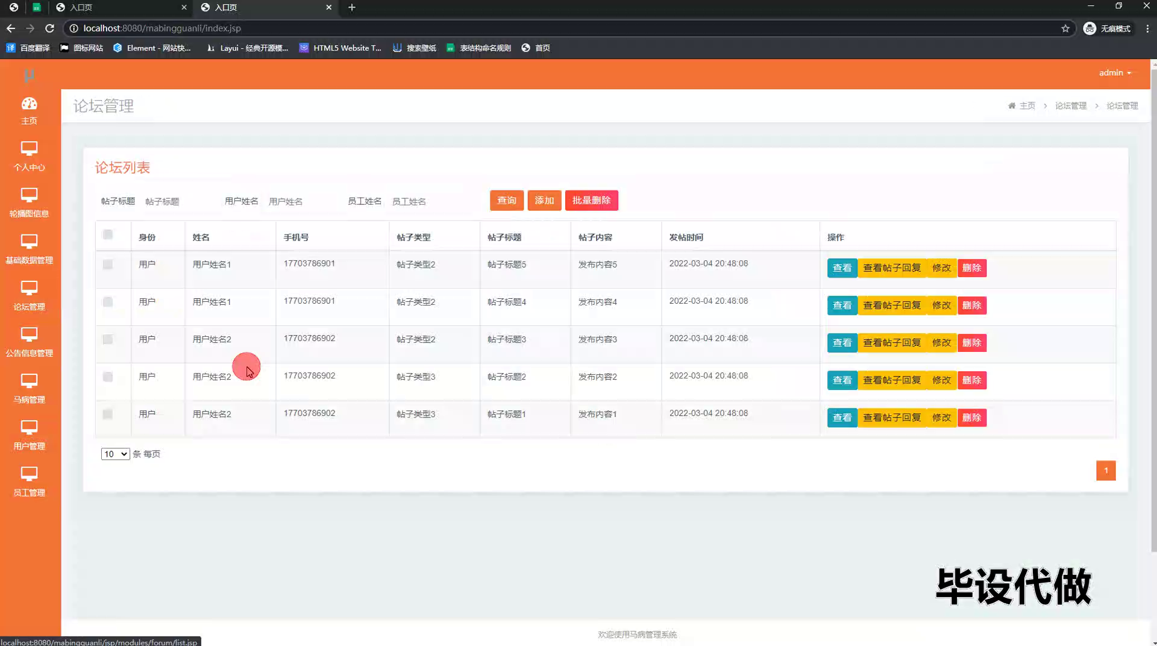Focus the 用户姓名 search field

coord(303,201)
